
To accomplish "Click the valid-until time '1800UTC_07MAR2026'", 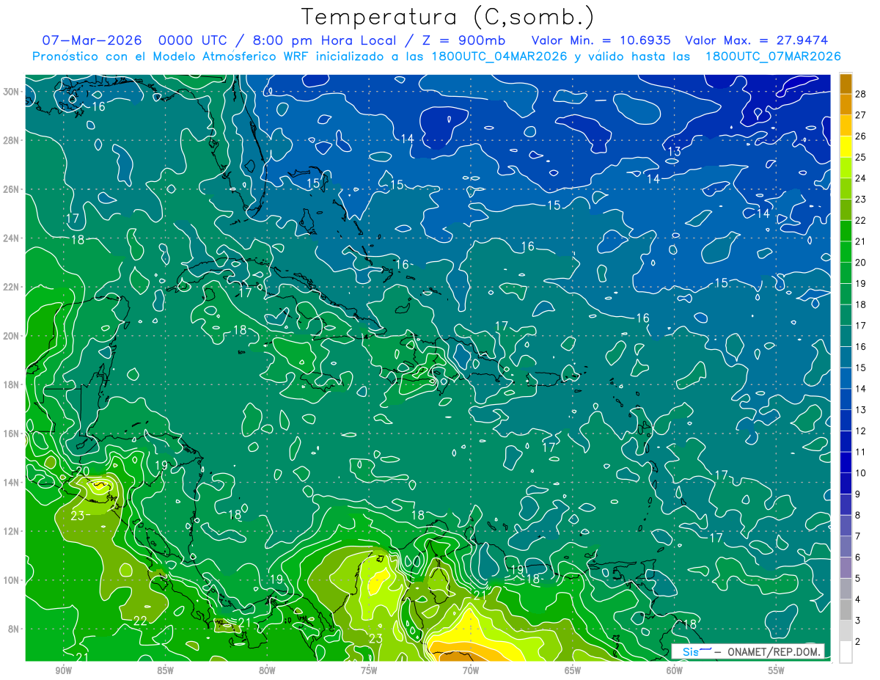I will 773,56.
